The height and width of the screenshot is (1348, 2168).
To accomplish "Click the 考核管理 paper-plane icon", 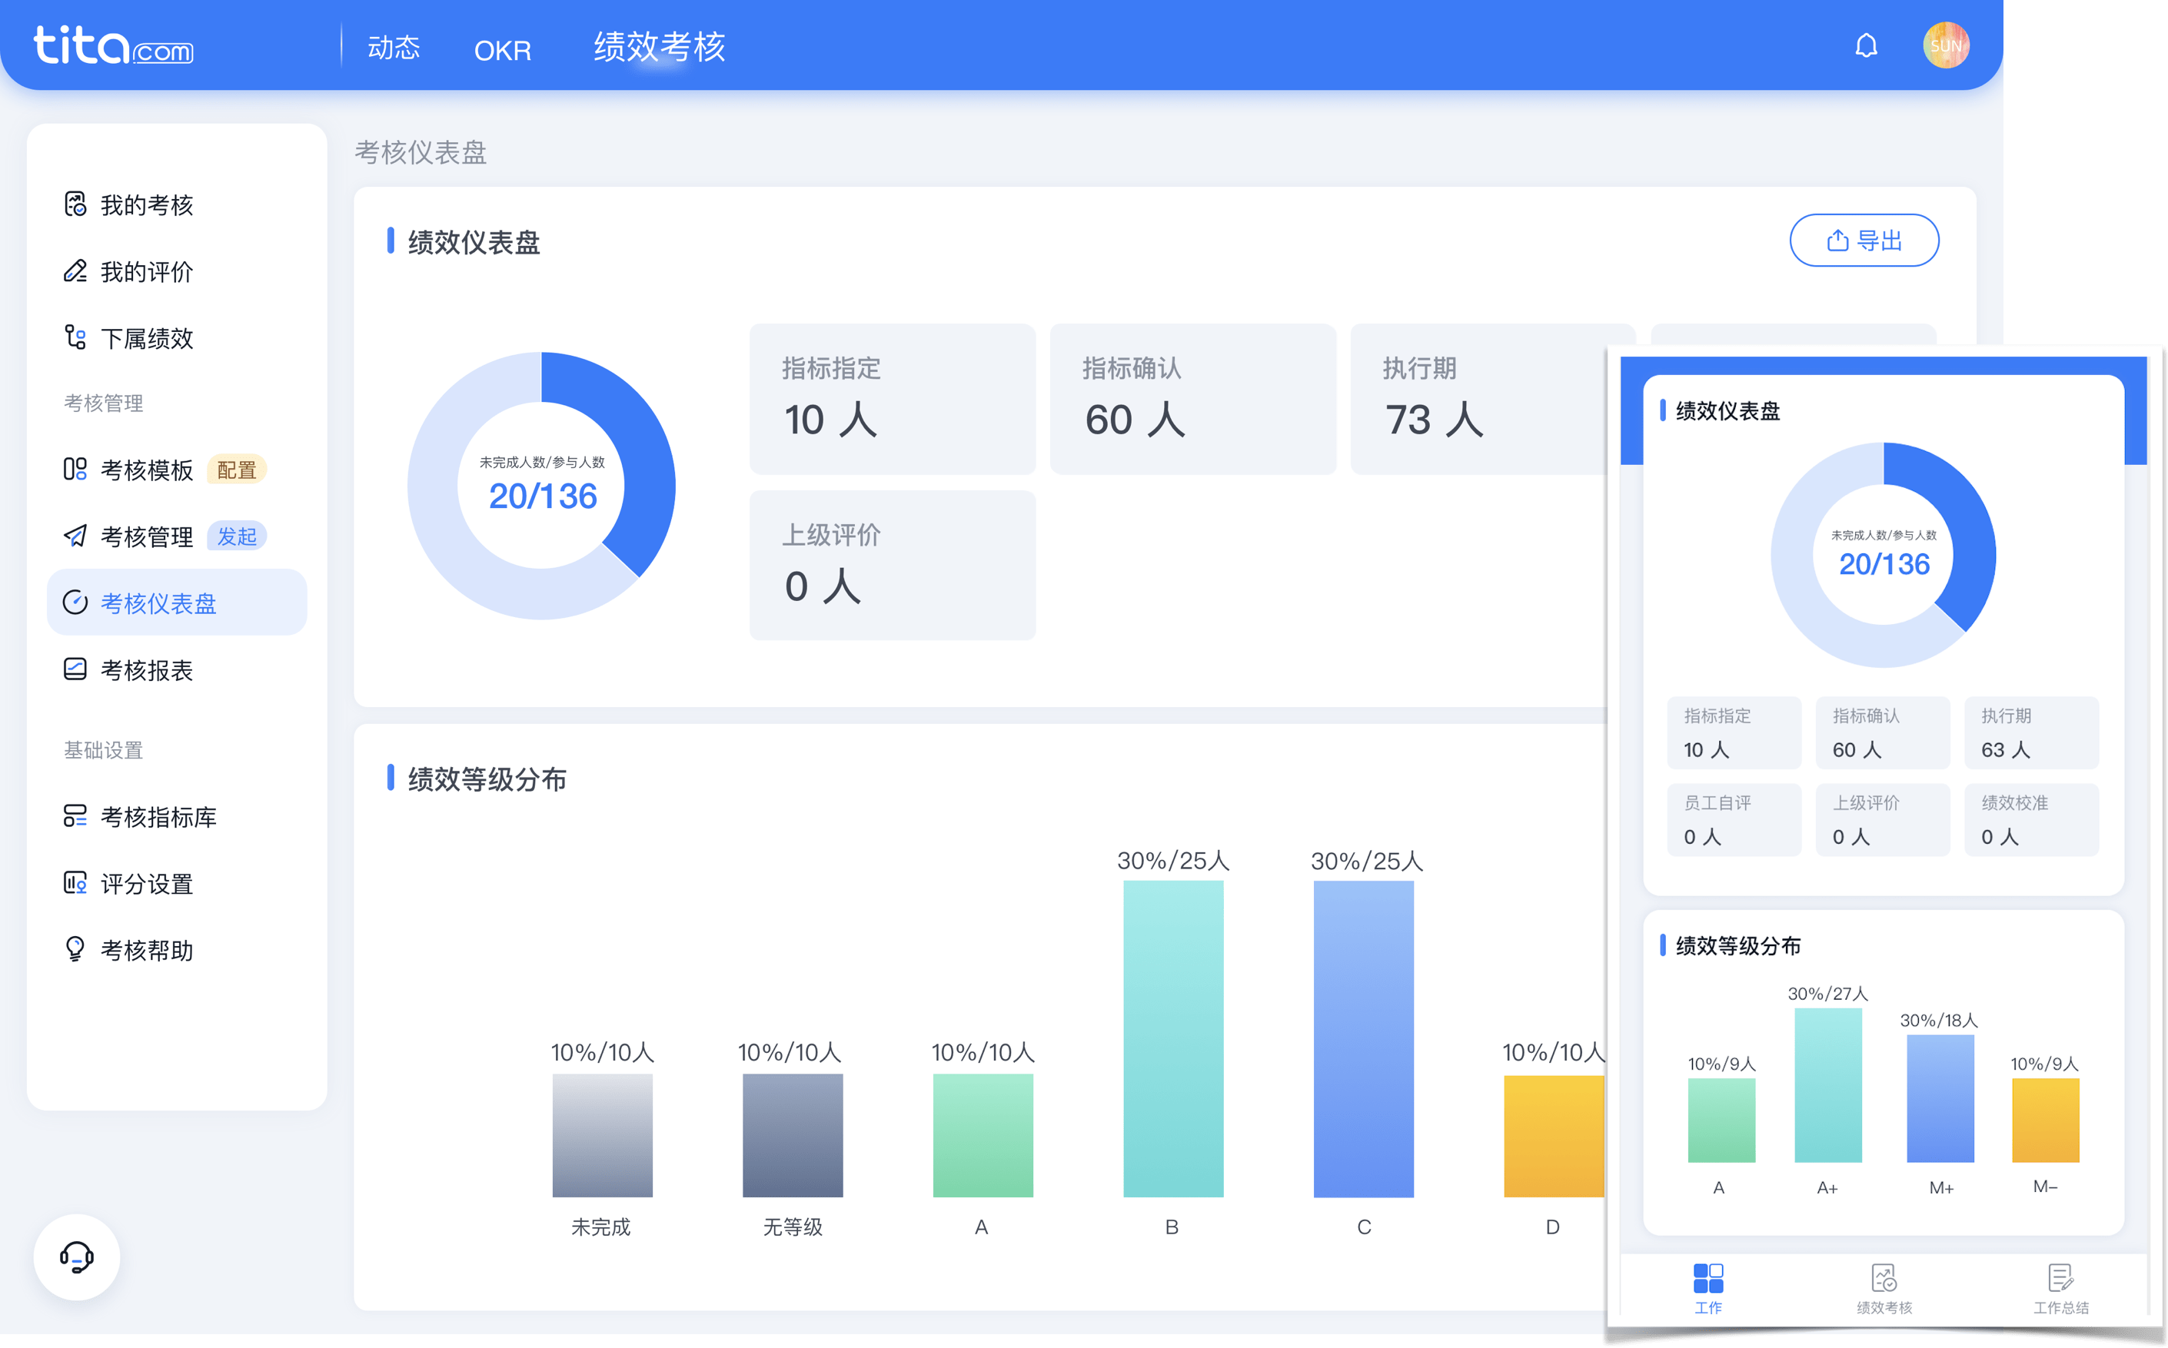I will click(x=76, y=536).
